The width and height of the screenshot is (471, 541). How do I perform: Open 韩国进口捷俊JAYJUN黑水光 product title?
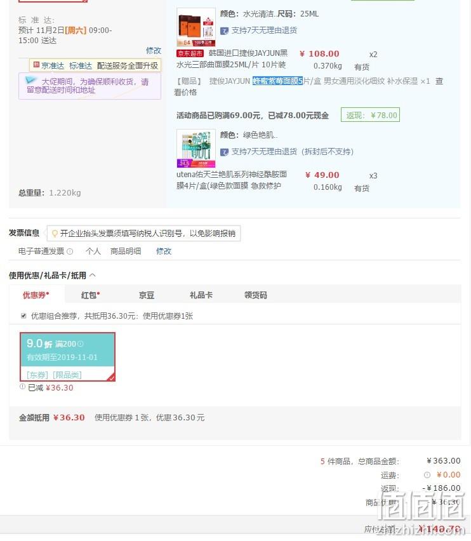click(x=232, y=59)
